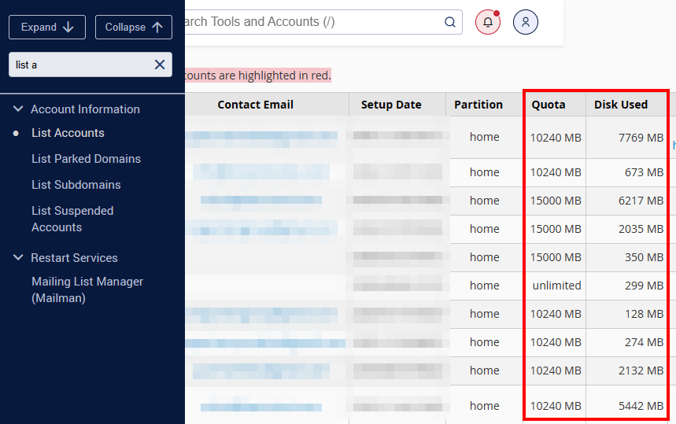Select the '350 MB' disk used cell
Screen dimensions: 676x424
pyautogui.click(x=626, y=257)
